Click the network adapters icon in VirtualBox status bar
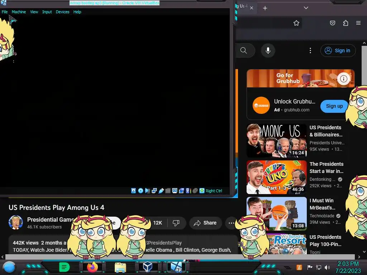Viewport: 367px width, 275px height. click(154, 191)
